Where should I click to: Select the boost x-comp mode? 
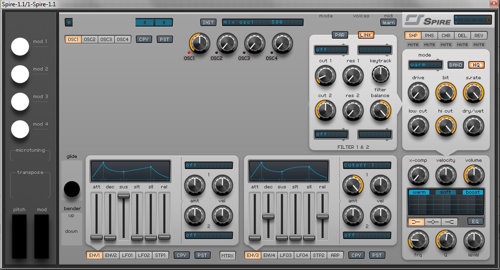coord(473,192)
